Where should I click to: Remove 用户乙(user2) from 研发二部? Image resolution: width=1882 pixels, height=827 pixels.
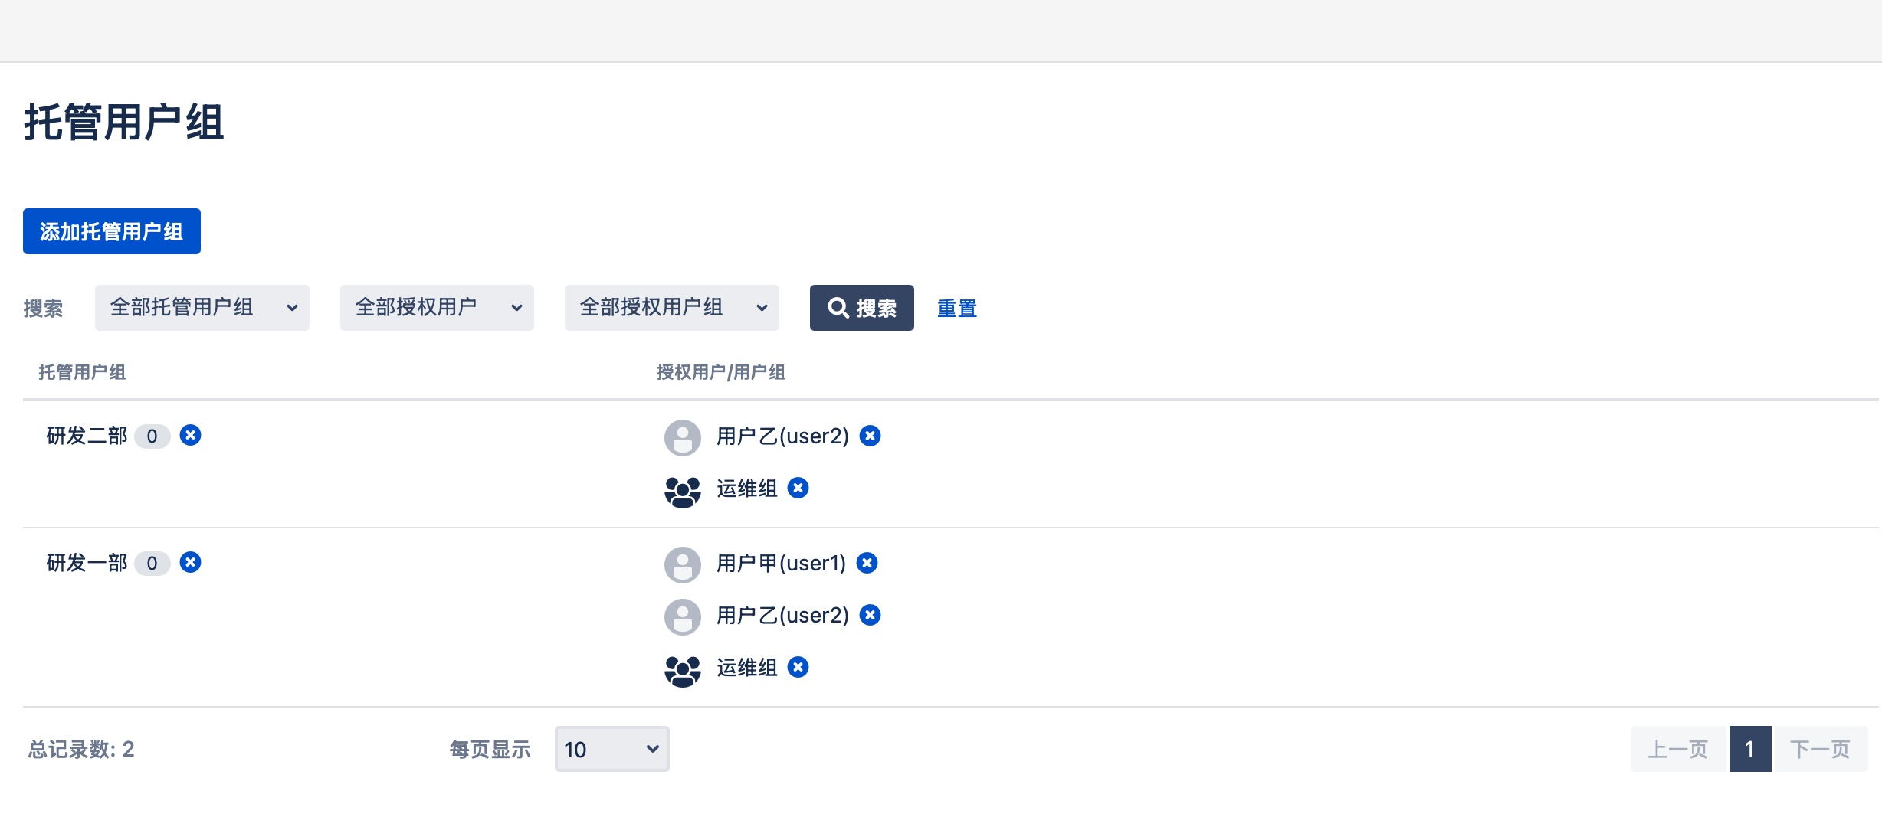(x=870, y=436)
